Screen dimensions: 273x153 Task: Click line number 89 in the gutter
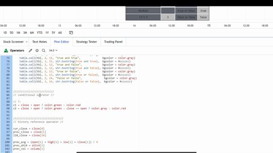tap(8, 105)
